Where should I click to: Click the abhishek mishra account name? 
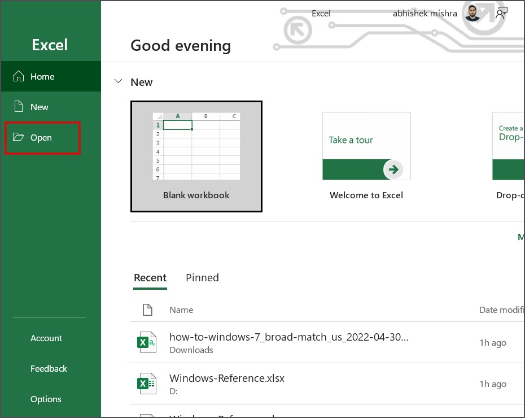click(425, 14)
